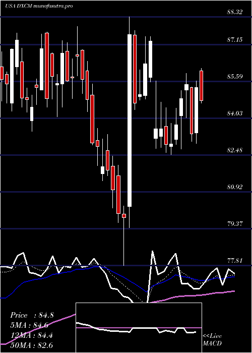Screen dimensions: 252x353
Task: Click the 85.59 price axis label
Action: point(235,77)
